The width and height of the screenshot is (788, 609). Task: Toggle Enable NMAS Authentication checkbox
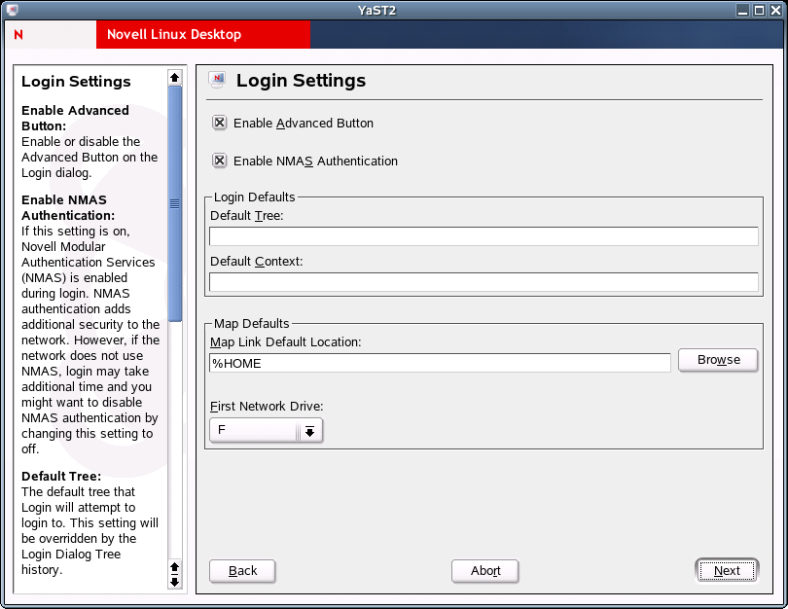219,161
